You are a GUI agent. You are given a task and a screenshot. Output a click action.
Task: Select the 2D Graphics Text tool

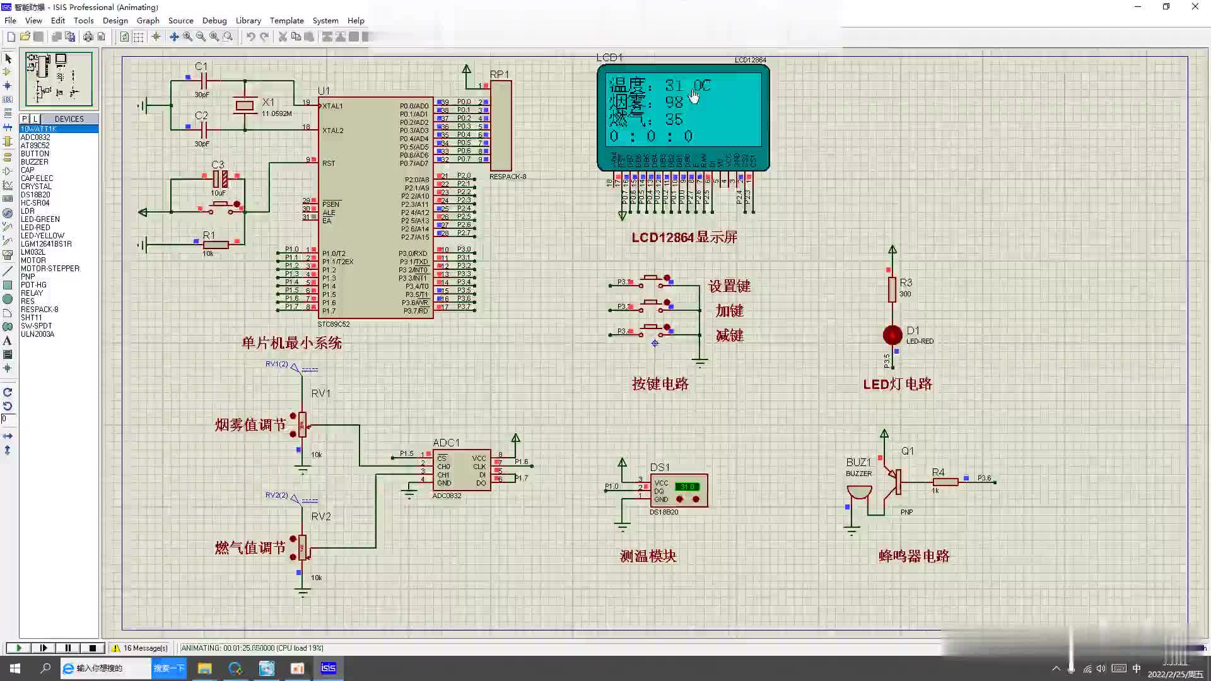[x=8, y=340]
